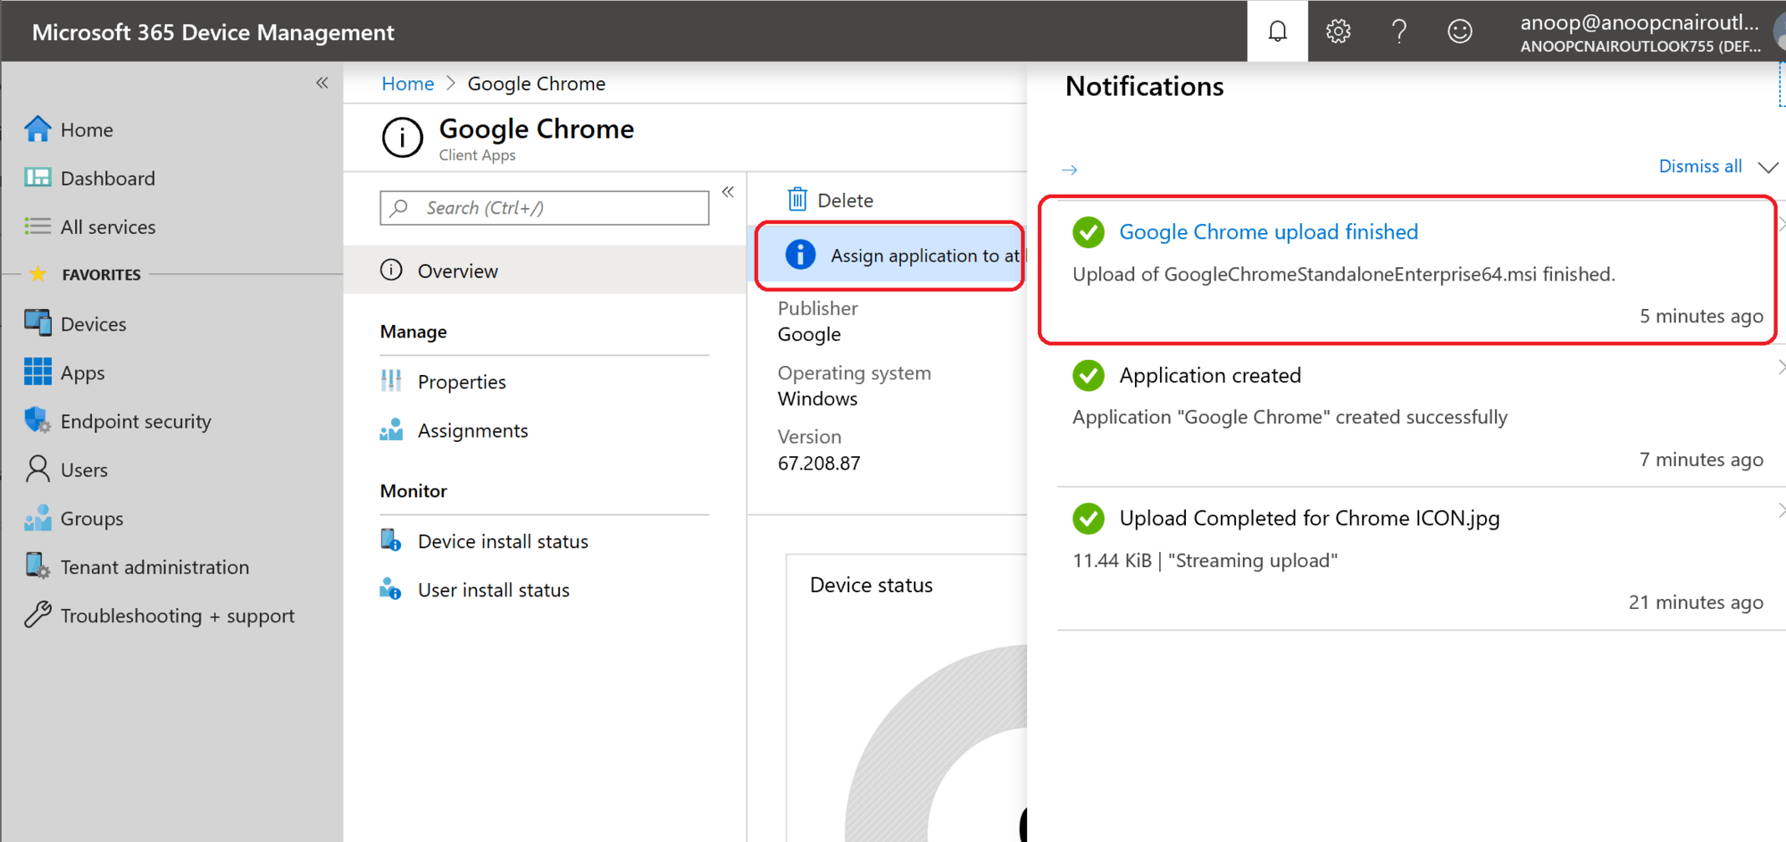This screenshot has width=1786, height=842.
Task: Open the Overview menu item
Action: (545, 271)
